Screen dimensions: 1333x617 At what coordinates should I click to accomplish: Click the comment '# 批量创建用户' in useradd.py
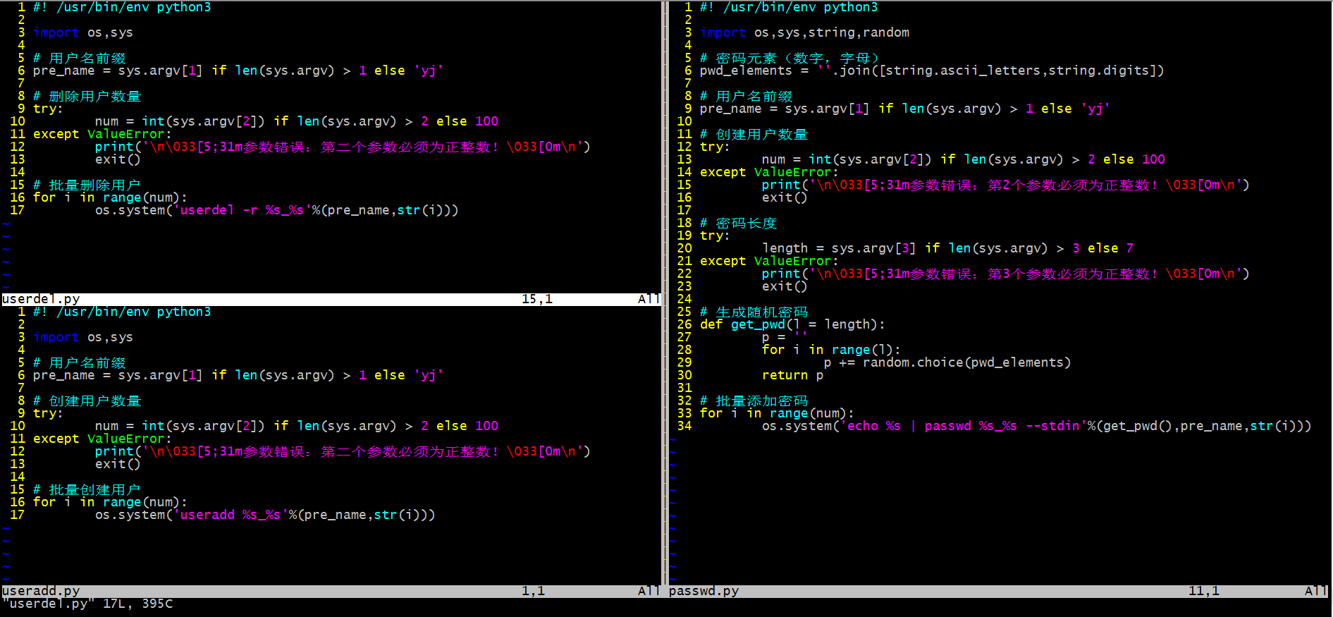point(87,489)
